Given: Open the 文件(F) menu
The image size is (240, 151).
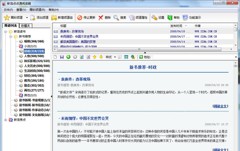Looking at the screenshot, I should tap(8, 10).
